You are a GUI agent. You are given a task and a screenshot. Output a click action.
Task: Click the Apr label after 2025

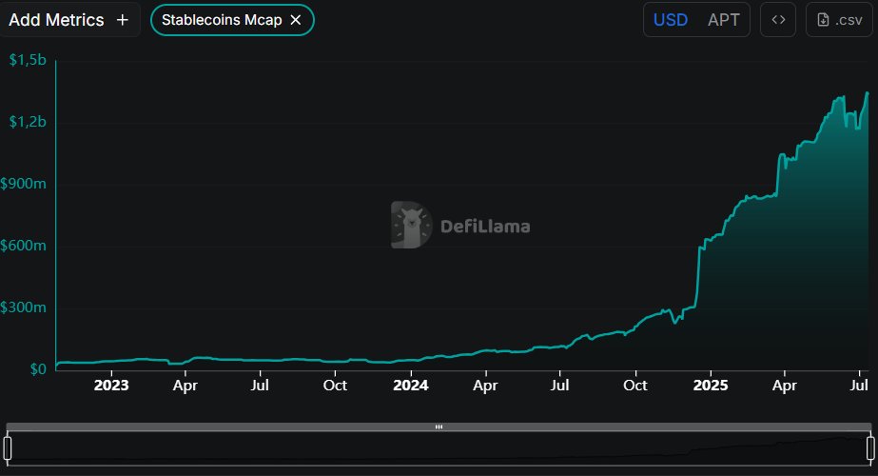pos(785,386)
